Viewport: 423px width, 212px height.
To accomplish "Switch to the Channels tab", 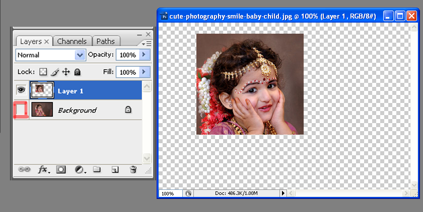I will tap(72, 41).
